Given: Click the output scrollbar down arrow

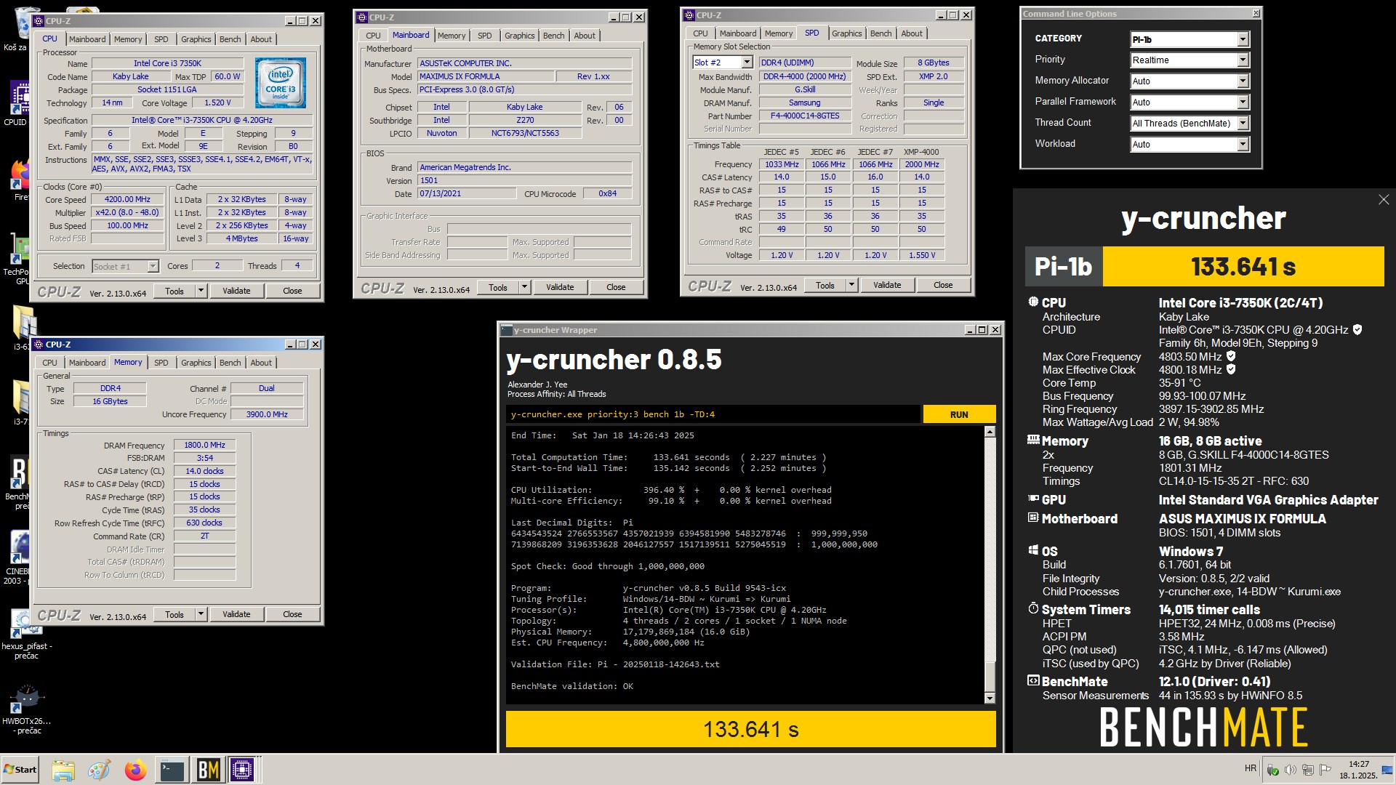Looking at the screenshot, I should pyautogui.click(x=990, y=698).
